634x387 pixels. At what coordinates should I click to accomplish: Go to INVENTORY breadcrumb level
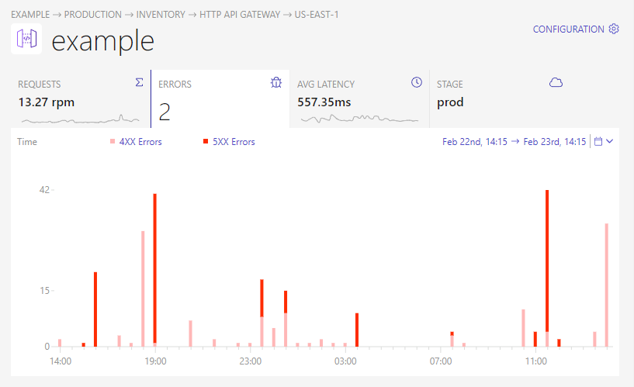161,15
